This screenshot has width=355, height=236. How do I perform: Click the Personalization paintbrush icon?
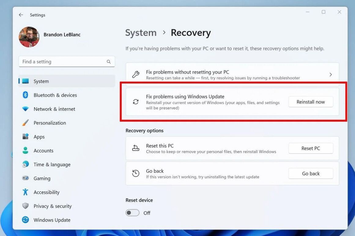(x=25, y=123)
